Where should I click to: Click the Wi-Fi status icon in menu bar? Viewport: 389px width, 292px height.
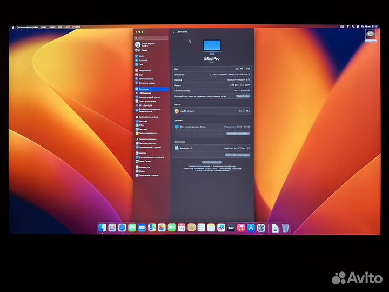coord(348,26)
